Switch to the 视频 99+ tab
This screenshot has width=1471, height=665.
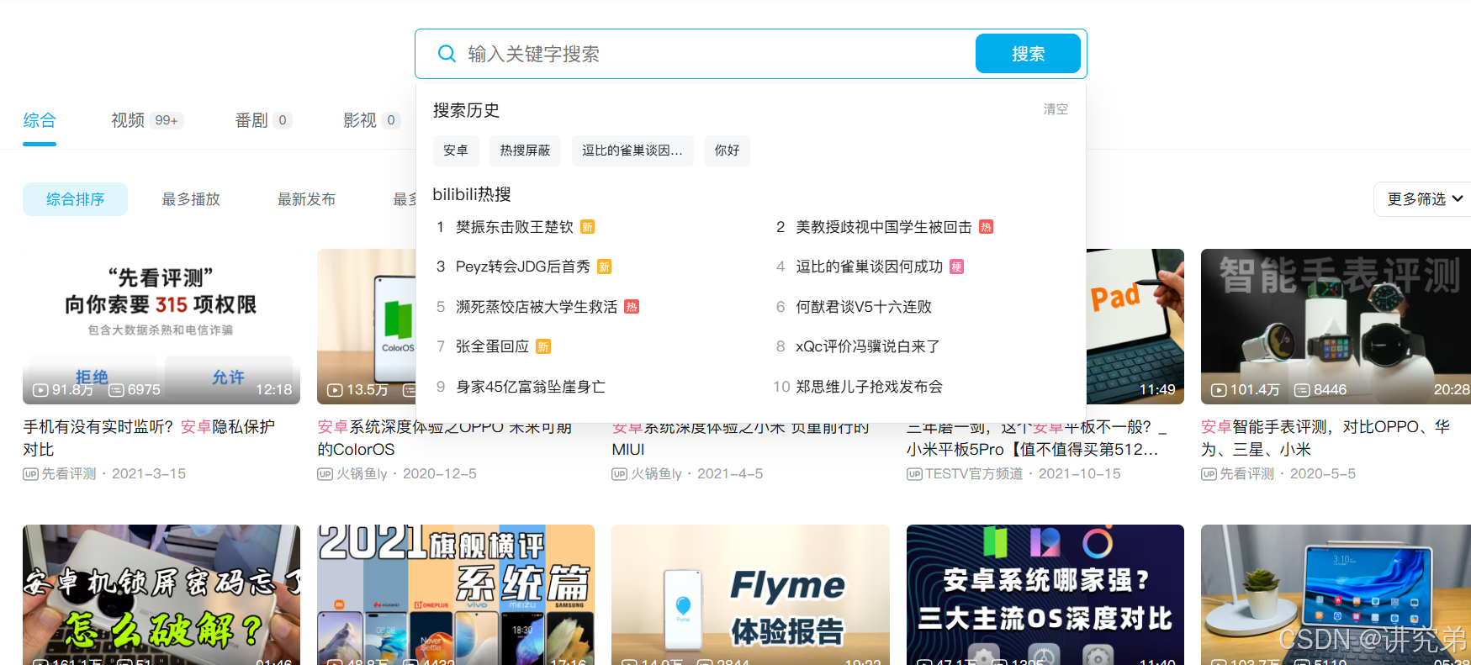coord(147,120)
